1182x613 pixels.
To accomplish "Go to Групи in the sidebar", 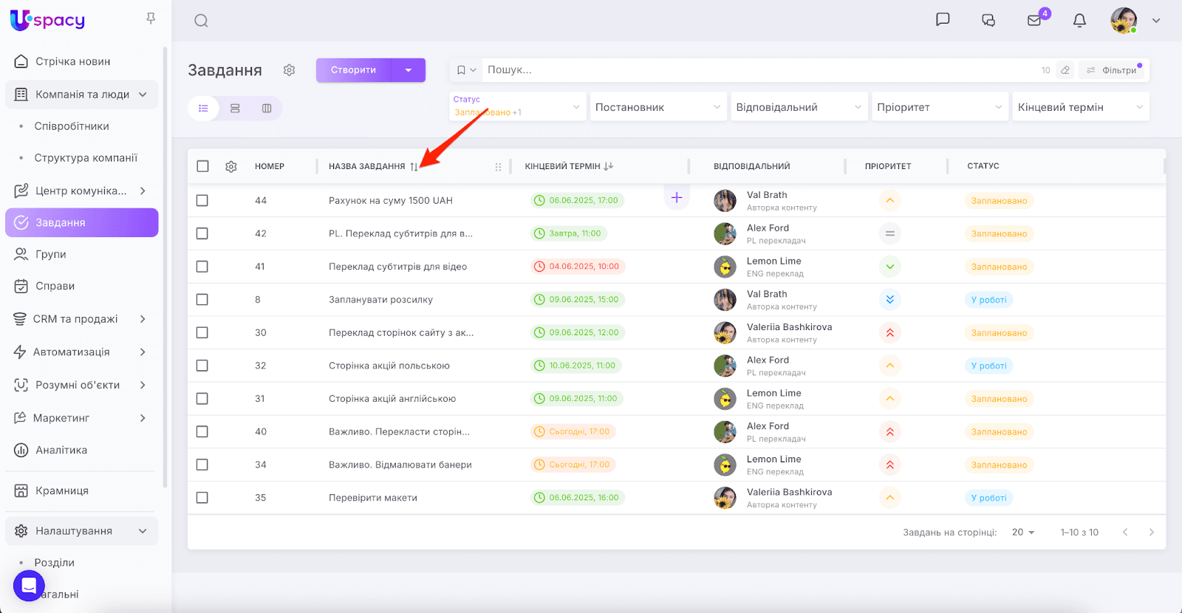I will 51,254.
